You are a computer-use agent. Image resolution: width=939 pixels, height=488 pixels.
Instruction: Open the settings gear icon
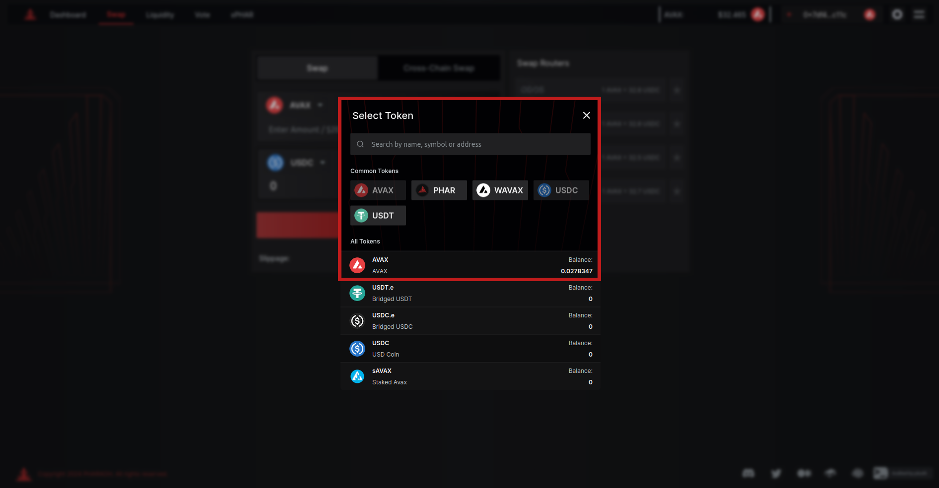pos(897,15)
